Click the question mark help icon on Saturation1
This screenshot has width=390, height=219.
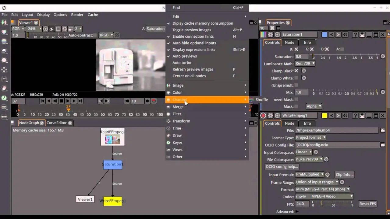(355, 35)
